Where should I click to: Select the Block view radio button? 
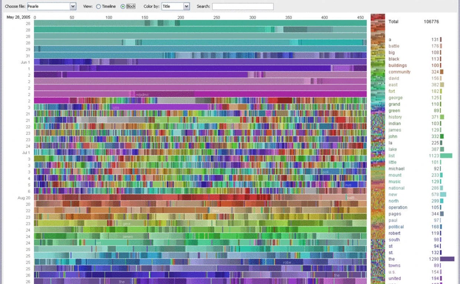[123, 7]
